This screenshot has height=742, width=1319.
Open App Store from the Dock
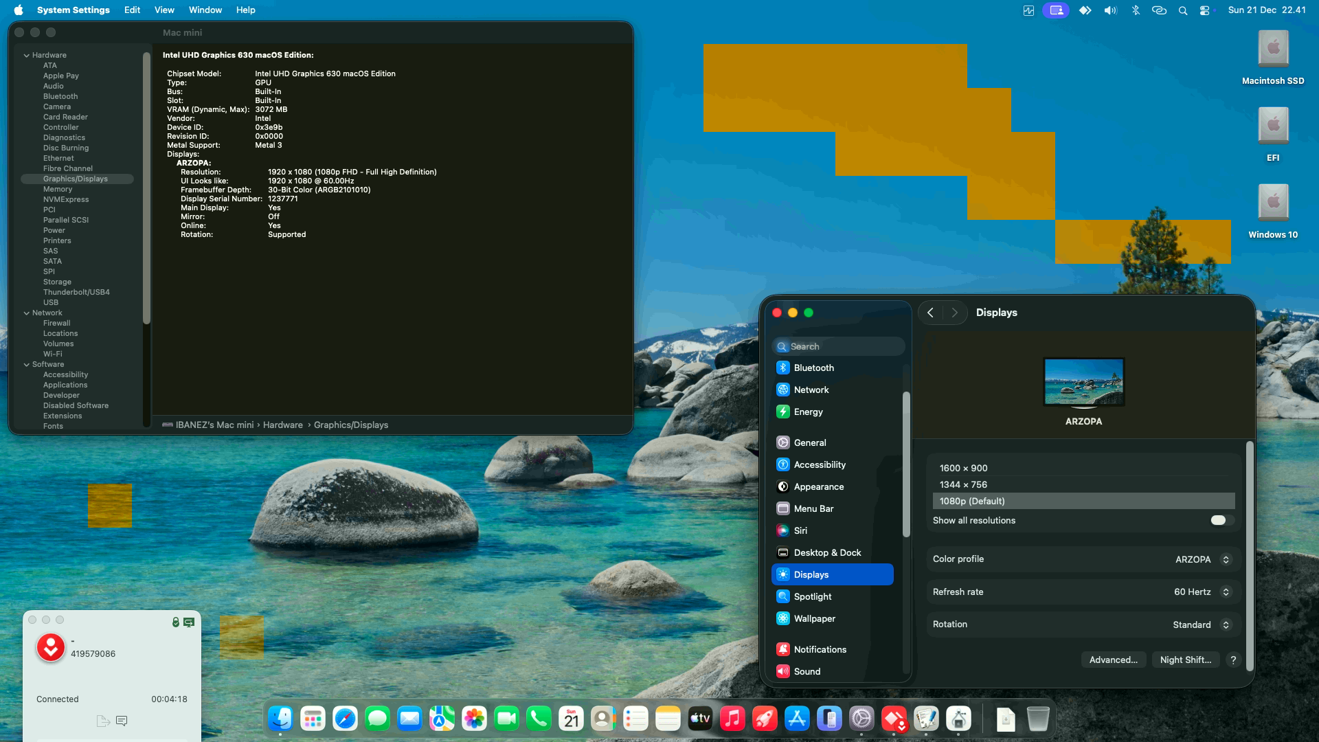point(797,719)
